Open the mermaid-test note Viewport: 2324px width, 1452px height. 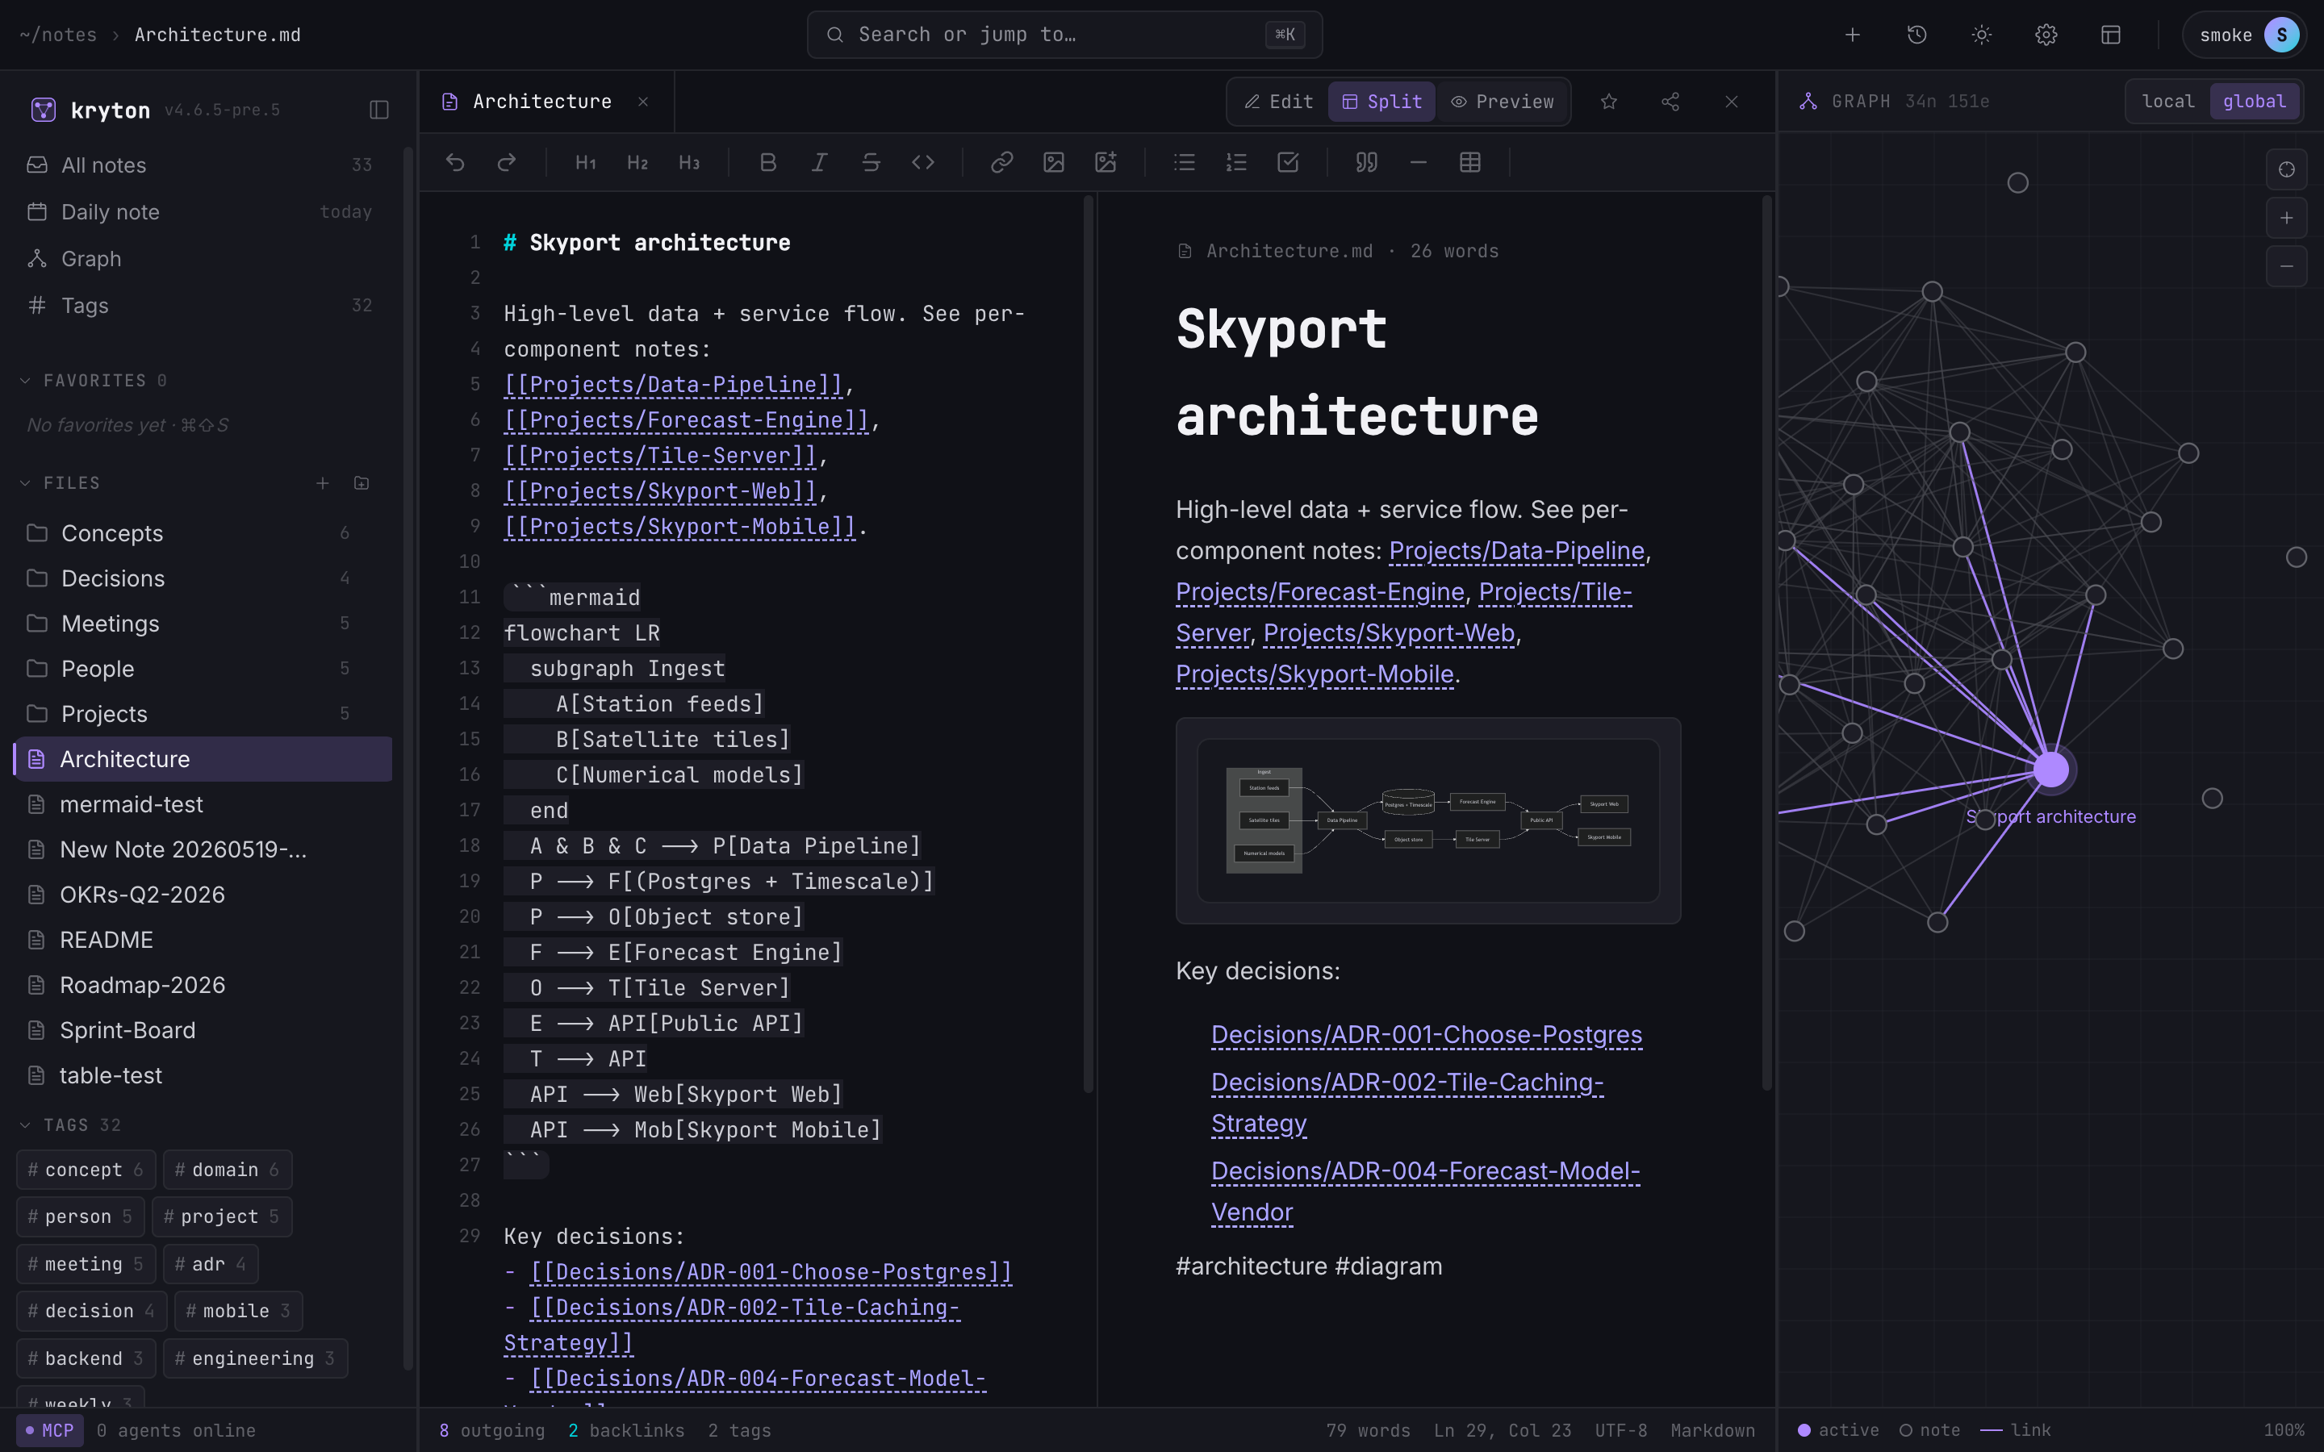(203, 803)
